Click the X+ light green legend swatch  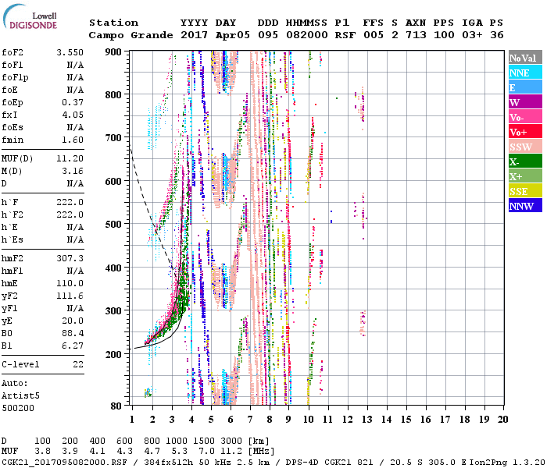click(x=525, y=176)
